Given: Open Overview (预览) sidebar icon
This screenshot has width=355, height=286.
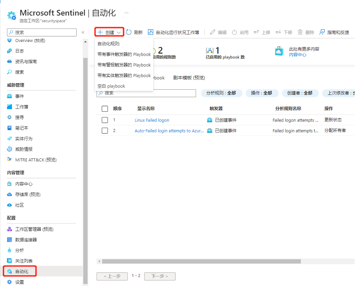Looking at the screenshot, I should click(x=9, y=41).
